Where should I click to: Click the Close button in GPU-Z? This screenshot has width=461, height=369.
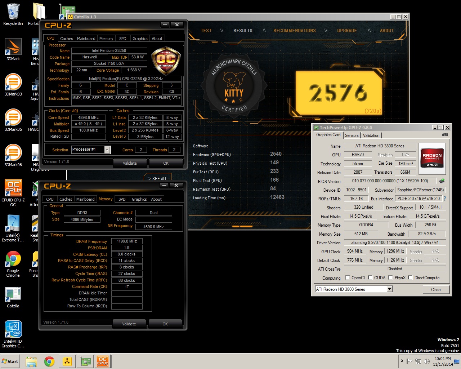436,290
